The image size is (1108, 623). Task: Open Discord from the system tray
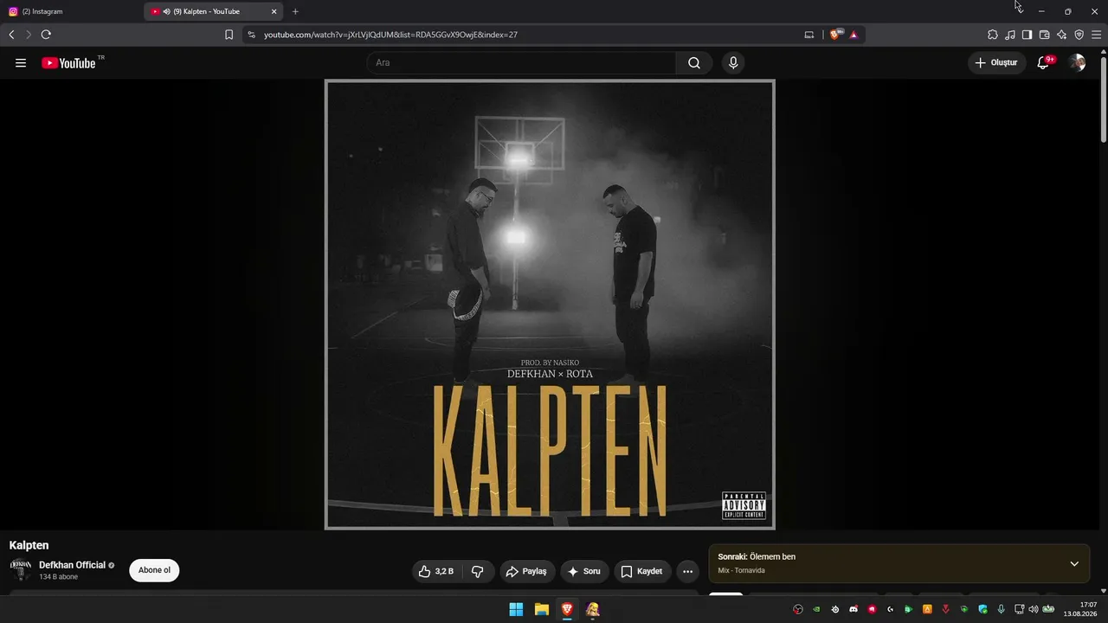pos(854,609)
